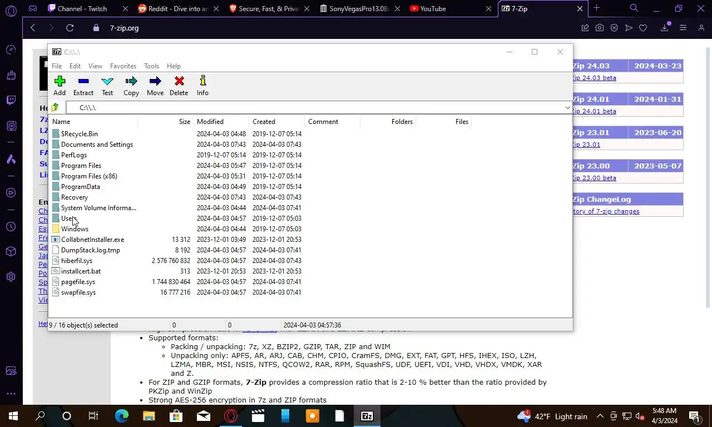Click the 7-Zip 24.03 beta link
Image resolution: width=712 pixels, height=427 pixels.
click(x=594, y=78)
